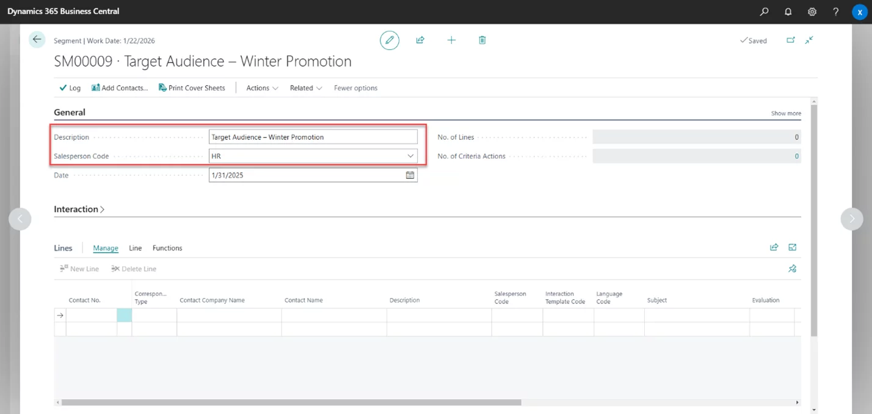Viewport: 872px width, 414px height.
Task: Select the Line tab in Lines
Action: 135,248
